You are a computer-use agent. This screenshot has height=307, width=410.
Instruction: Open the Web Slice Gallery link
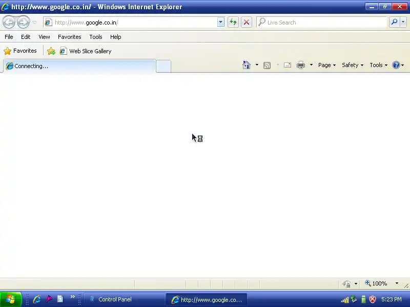[x=86, y=51]
